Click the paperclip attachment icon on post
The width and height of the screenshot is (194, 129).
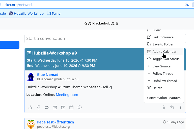[x=164, y=108]
